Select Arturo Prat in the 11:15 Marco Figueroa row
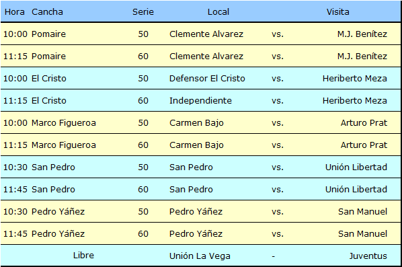This screenshot has height=267, width=402. pyautogui.click(x=364, y=145)
